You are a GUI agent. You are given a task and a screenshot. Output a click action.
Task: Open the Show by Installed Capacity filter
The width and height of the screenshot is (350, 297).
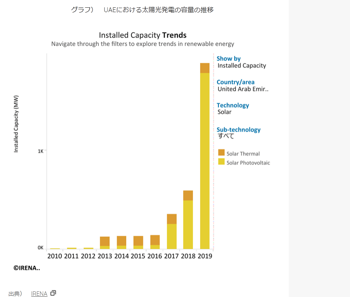coord(242,66)
